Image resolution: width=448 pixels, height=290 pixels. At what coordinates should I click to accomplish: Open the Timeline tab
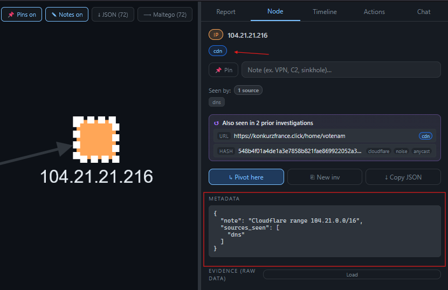(x=325, y=12)
